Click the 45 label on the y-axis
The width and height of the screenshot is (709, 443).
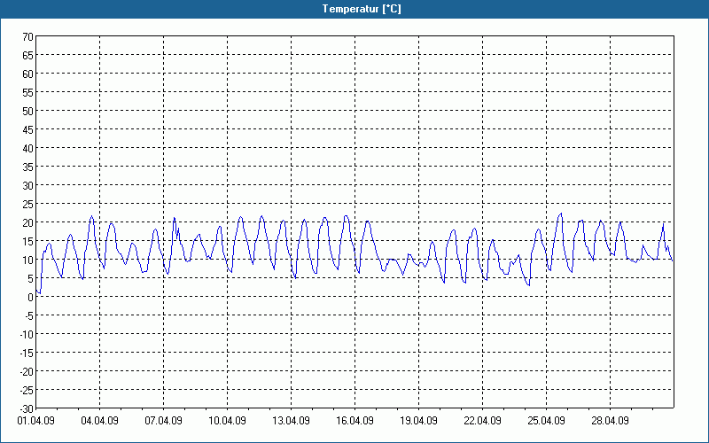pyautogui.click(x=28, y=129)
